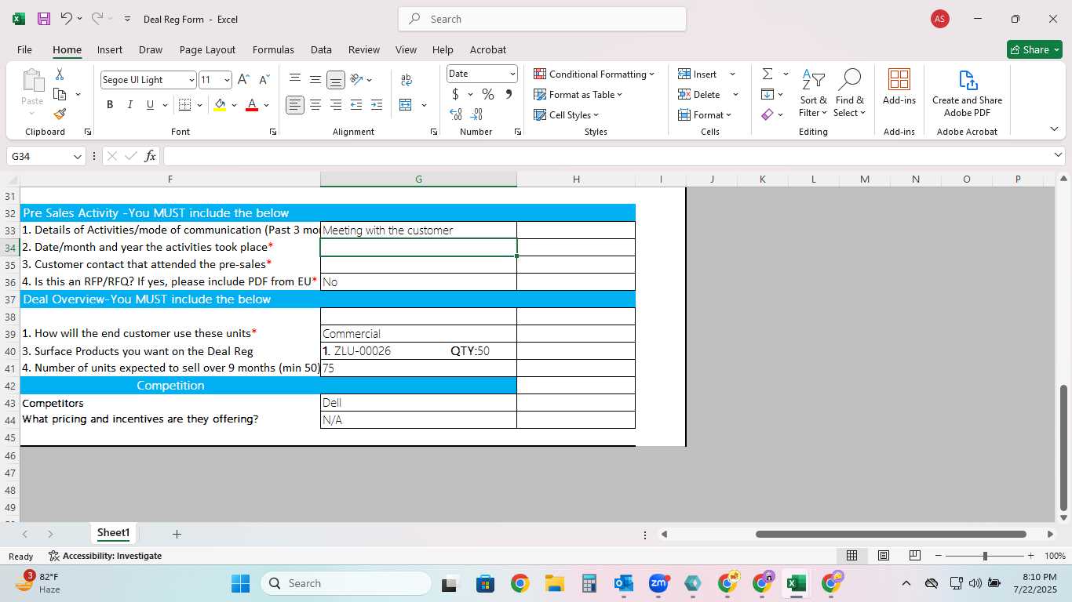The height and width of the screenshot is (602, 1072).
Task: Click the Clear eraser icon
Action: [768, 115]
